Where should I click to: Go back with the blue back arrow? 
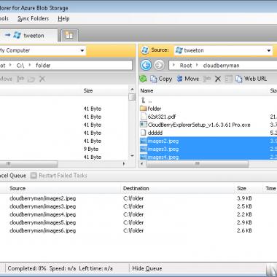[146, 66]
